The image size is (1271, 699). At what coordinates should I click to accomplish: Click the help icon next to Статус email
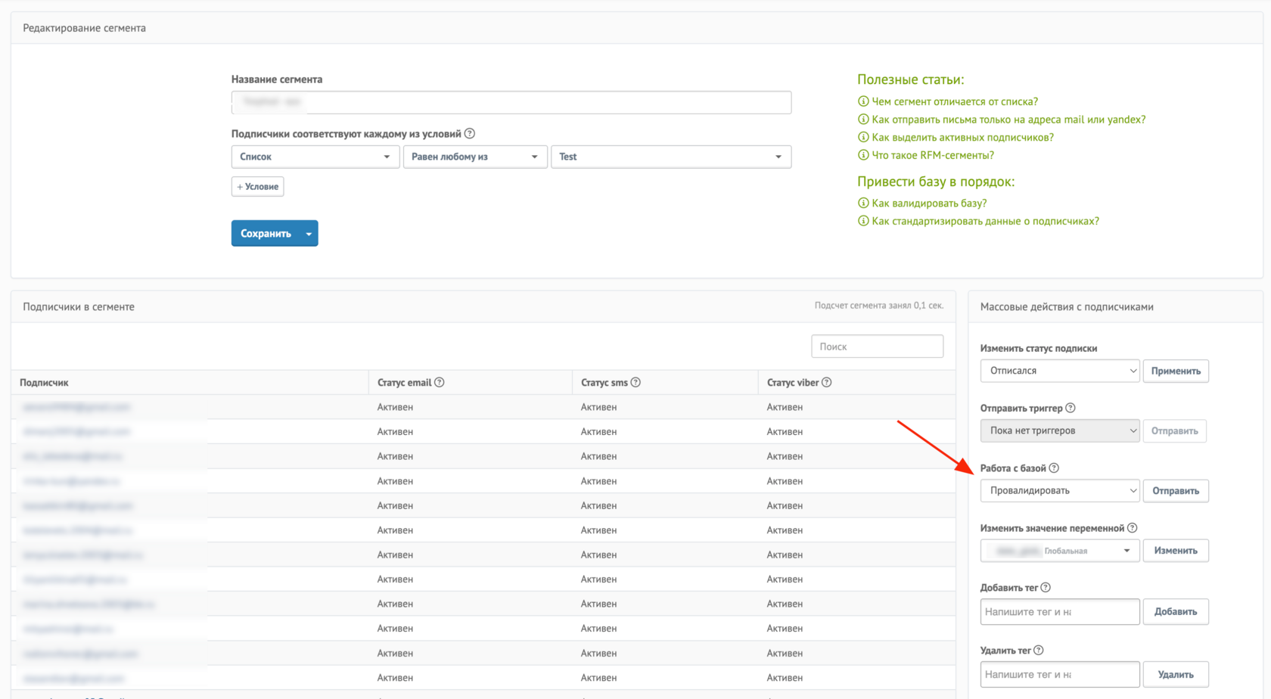pyautogui.click(x=440, y=383)
